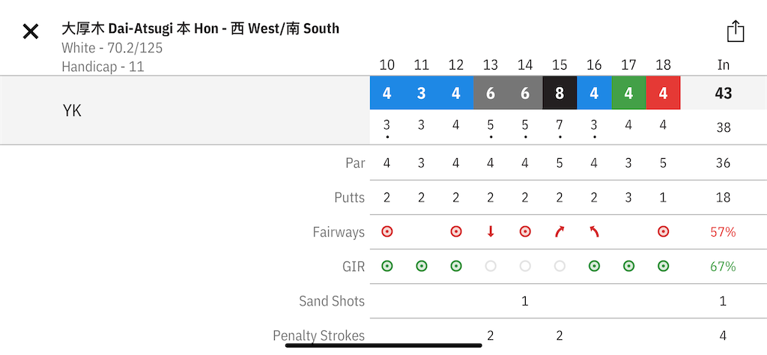Screen dimensions: 767x355
Task: Tap hole 11 green GIR icon
Action: coord(422,266)
